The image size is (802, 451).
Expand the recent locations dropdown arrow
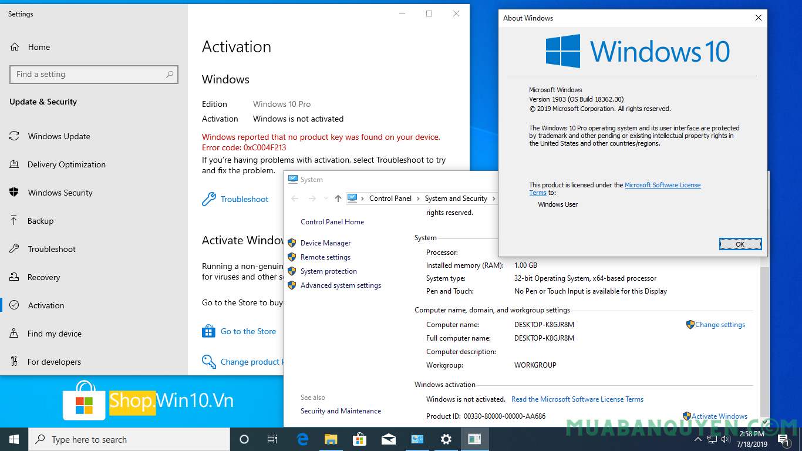pyautogui.click(x=326, y=198)
